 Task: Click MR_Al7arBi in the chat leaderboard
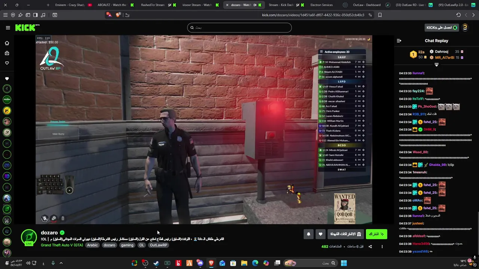click(x=445, y=58)
